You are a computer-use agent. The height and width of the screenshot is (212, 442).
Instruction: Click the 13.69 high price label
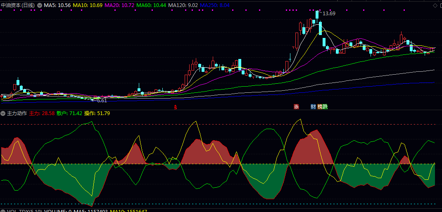tap(329, 14)
